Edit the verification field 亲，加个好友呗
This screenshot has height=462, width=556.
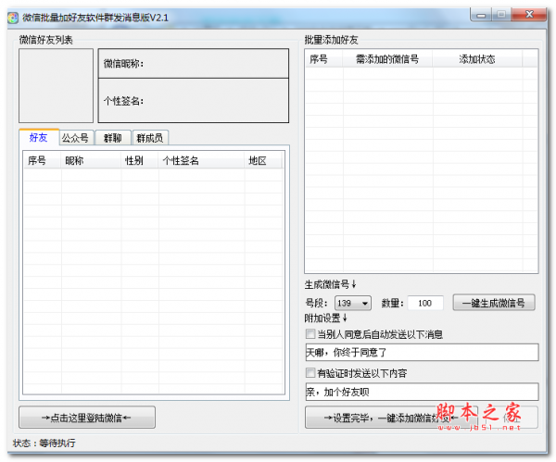422,392
